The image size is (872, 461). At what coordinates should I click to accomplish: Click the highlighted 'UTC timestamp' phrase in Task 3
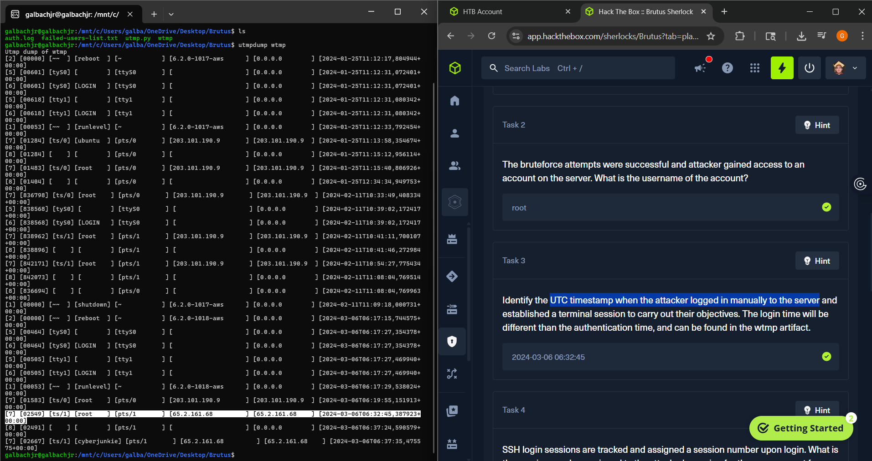(582, 300)
